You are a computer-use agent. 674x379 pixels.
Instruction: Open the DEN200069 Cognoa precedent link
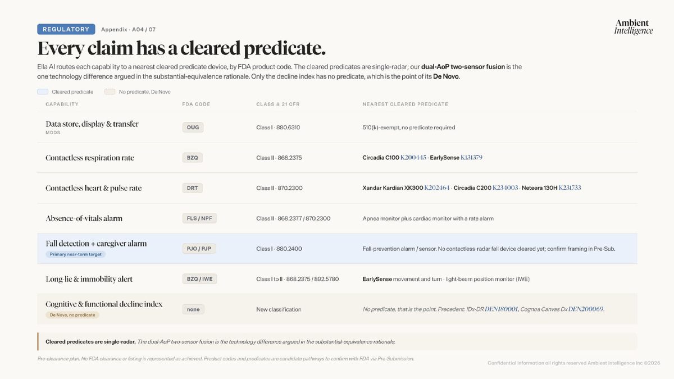[x=586, y=309]
